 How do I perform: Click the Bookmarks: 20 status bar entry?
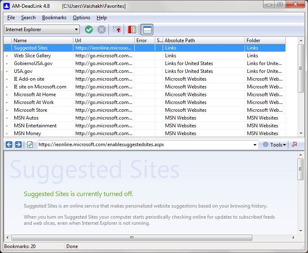[x=20, y=246]
